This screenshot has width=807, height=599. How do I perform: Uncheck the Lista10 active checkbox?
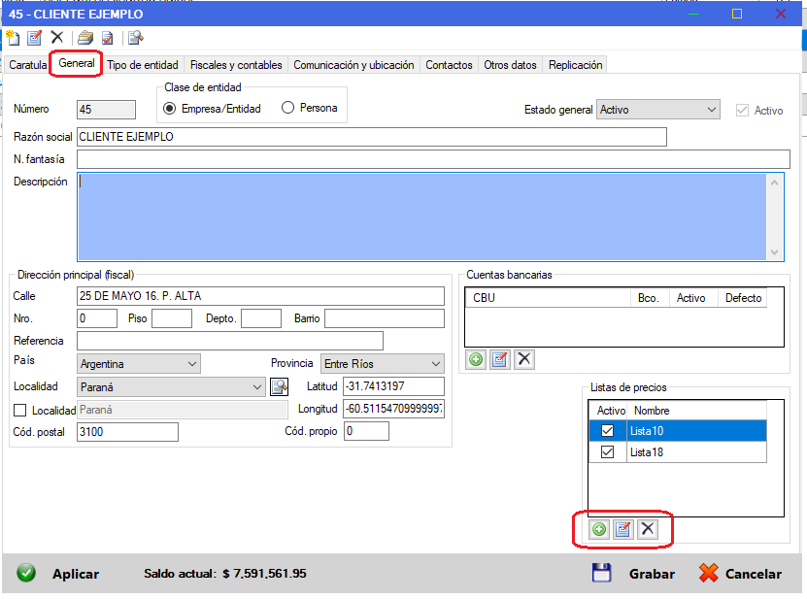click(608, 431)
